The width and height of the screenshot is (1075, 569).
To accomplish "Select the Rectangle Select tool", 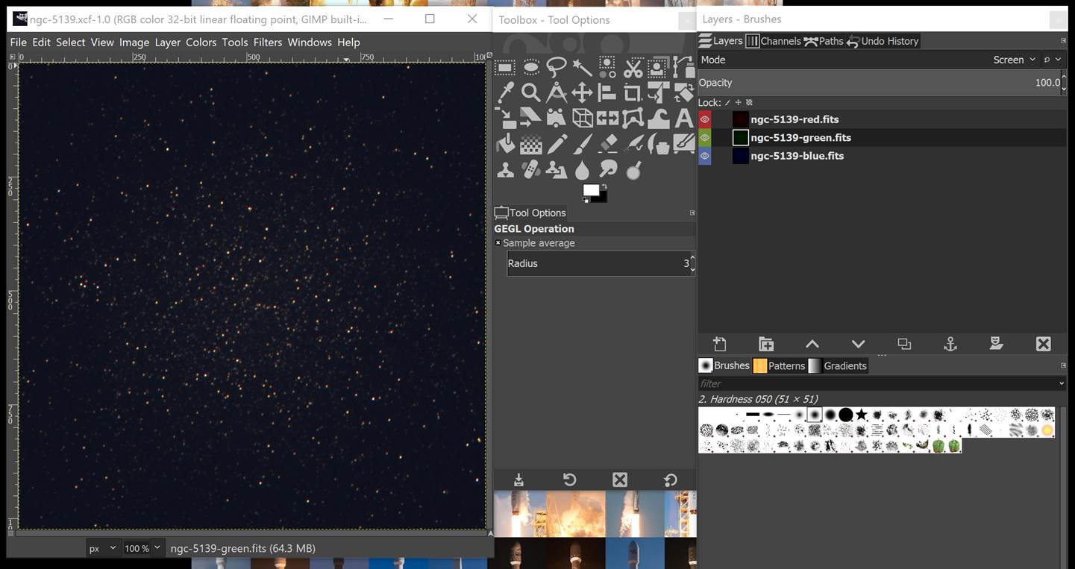I will pyautogui.click(x=506, y=69).
